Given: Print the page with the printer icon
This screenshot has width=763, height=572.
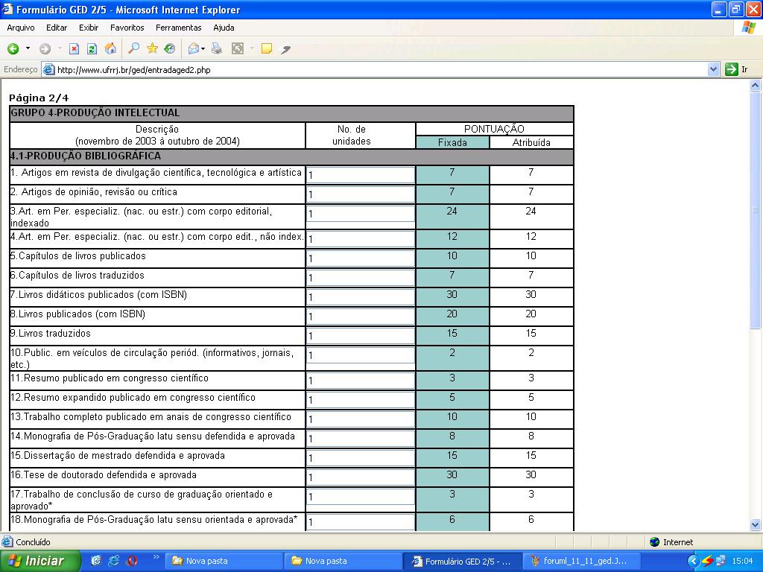Looking at the screenshot, I should (217, 48).
